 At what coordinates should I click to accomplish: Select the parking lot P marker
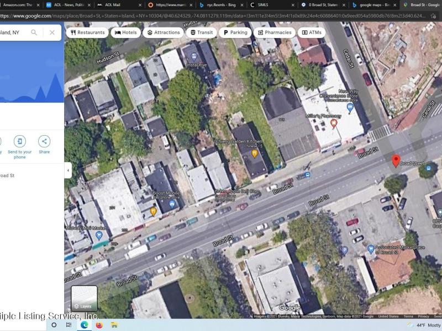[344, 250]
